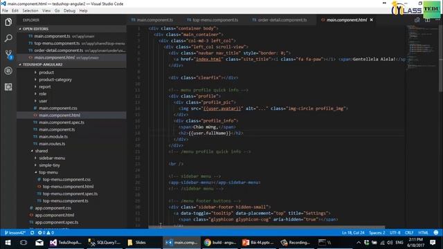This screenshot has width=443, height=249.
Task: Open top-menu.component.html in file tree
Action: point(68,187)
